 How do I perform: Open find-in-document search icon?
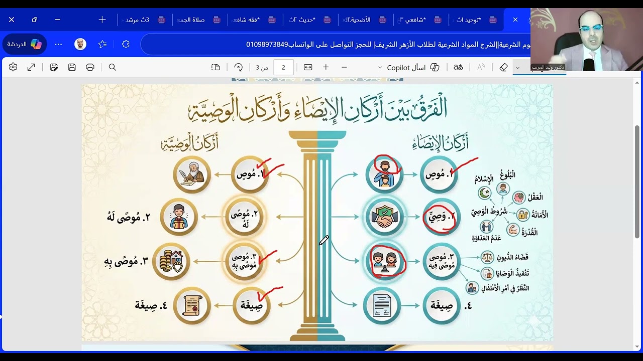[113, 67]
